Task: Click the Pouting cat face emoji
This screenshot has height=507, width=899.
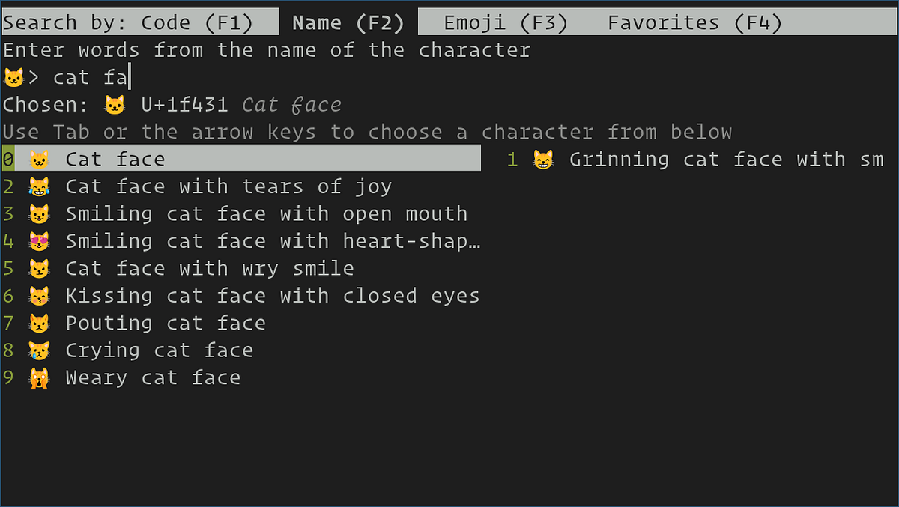Action: pos(38,322)
